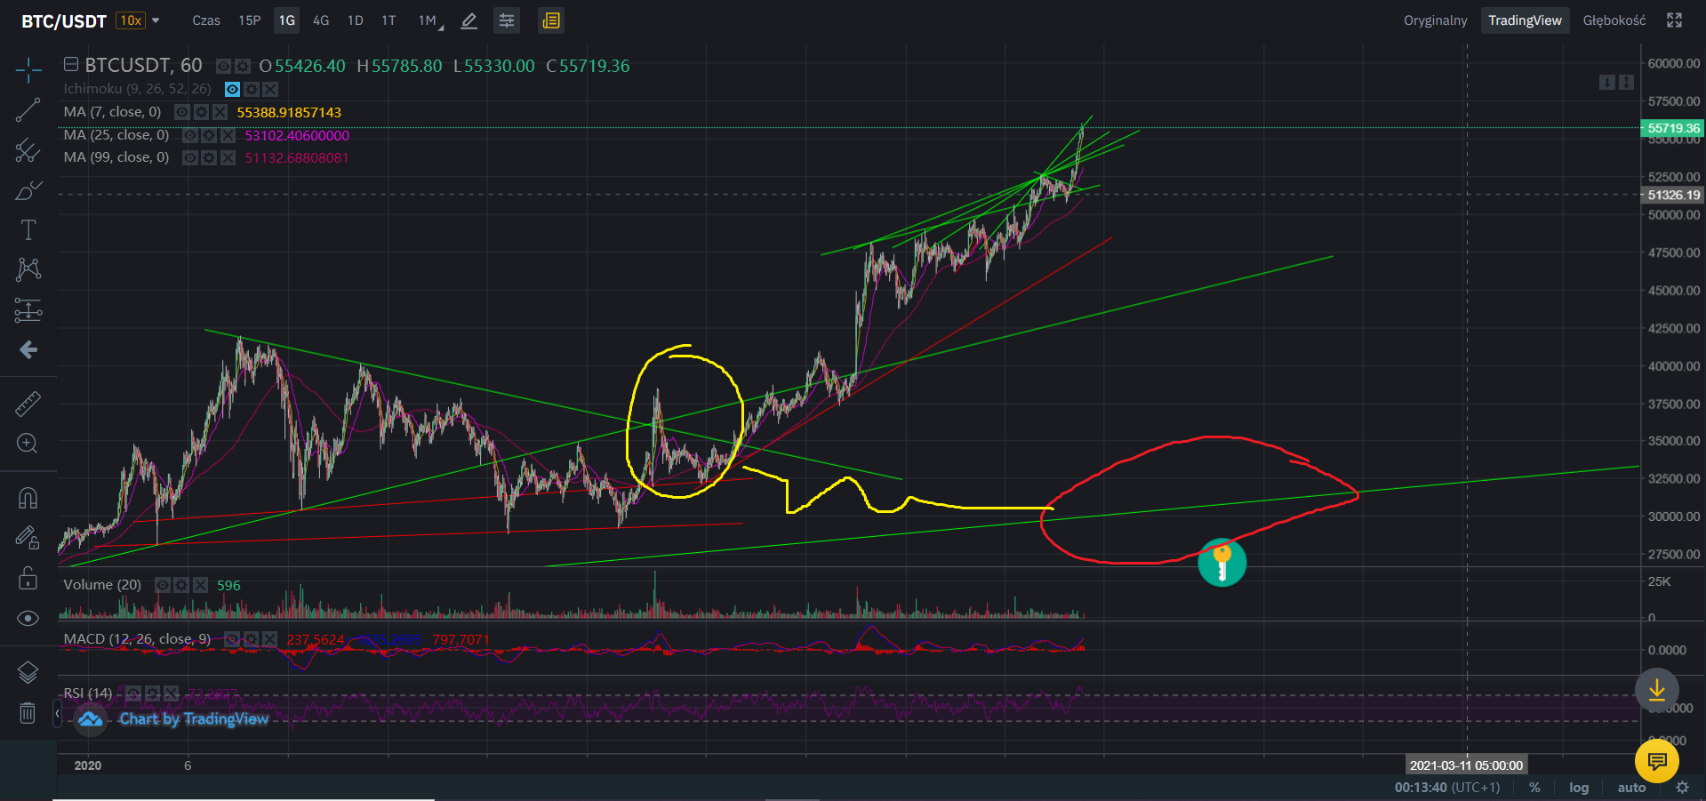Toggle log scale mode

(x=1578, y=788)
